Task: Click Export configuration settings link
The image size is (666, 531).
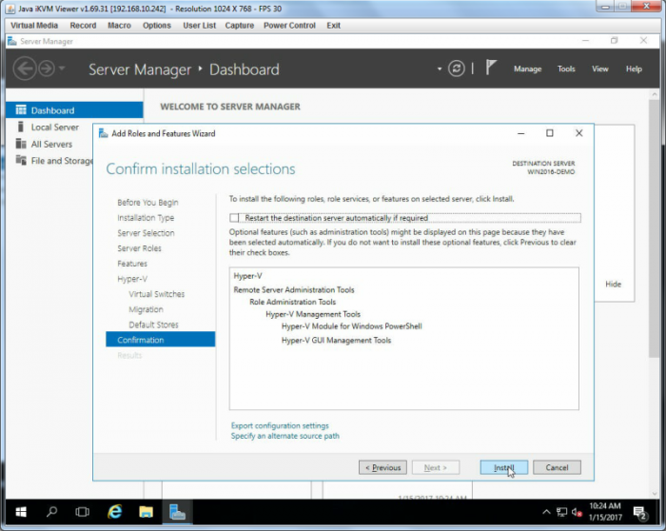Action: pos(280,425)
